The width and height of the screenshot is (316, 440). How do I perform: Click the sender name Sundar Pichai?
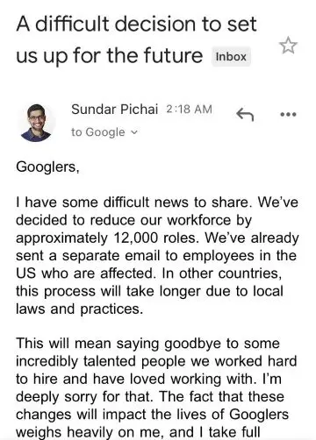(x=115, y=110)
